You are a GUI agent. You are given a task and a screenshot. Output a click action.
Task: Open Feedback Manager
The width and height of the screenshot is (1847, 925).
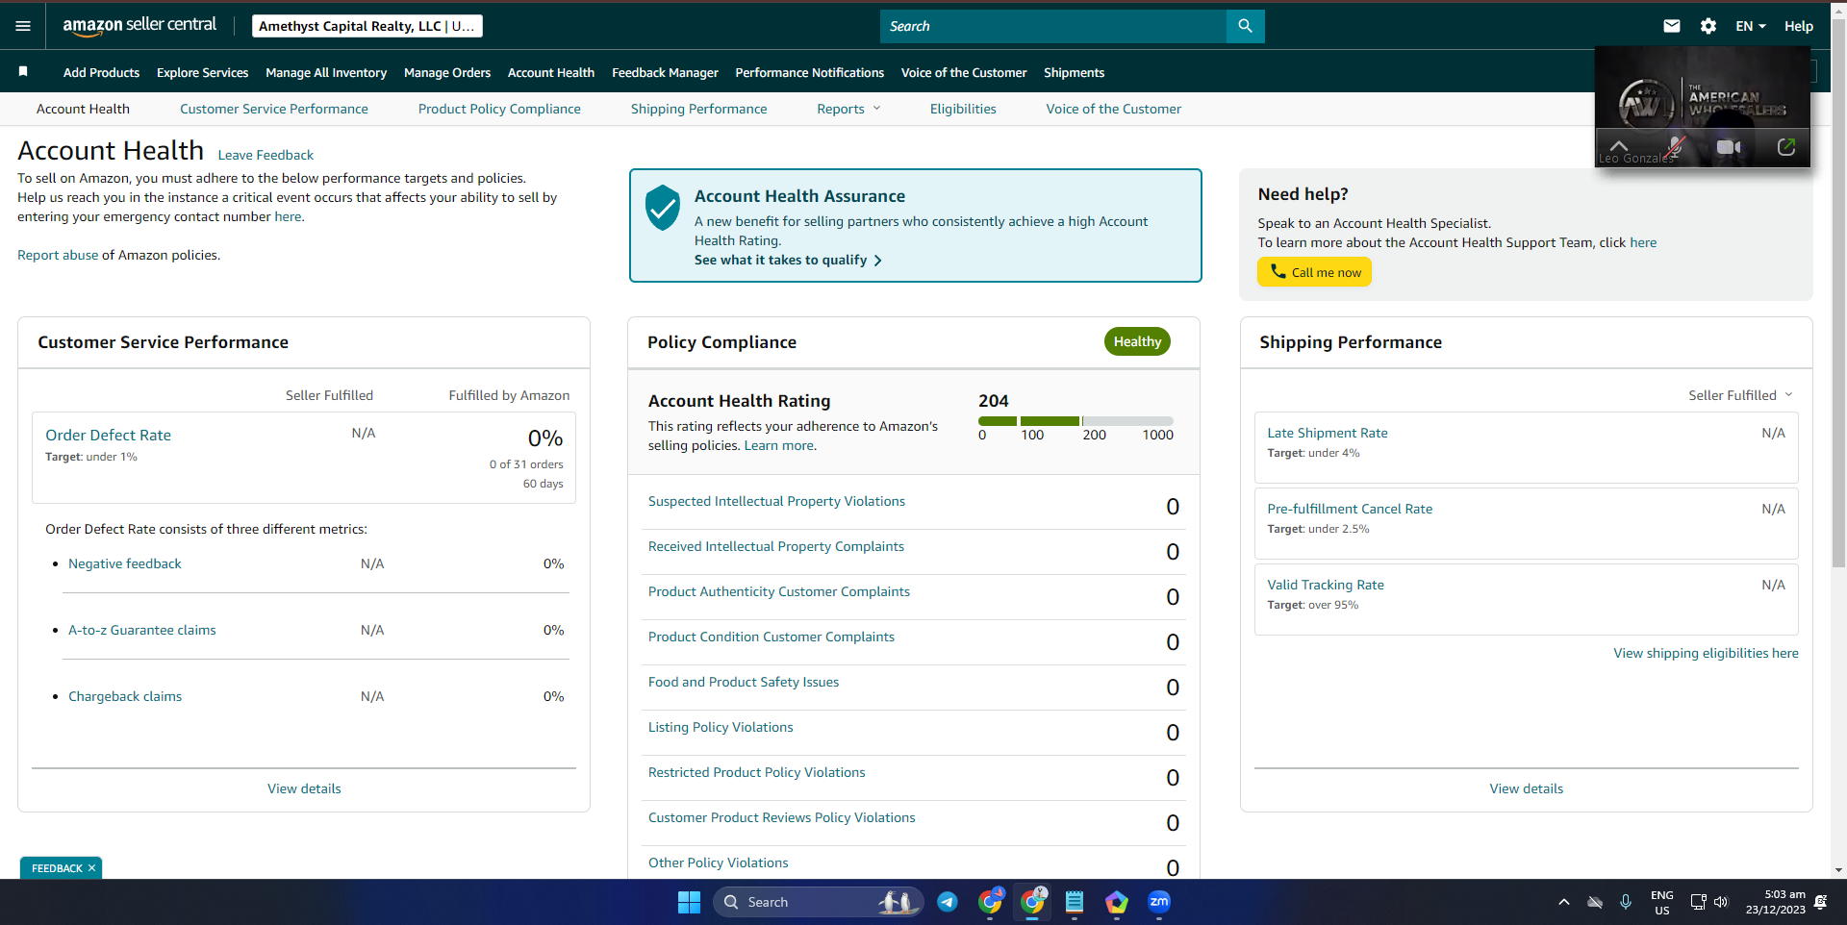tap(665, 72)
